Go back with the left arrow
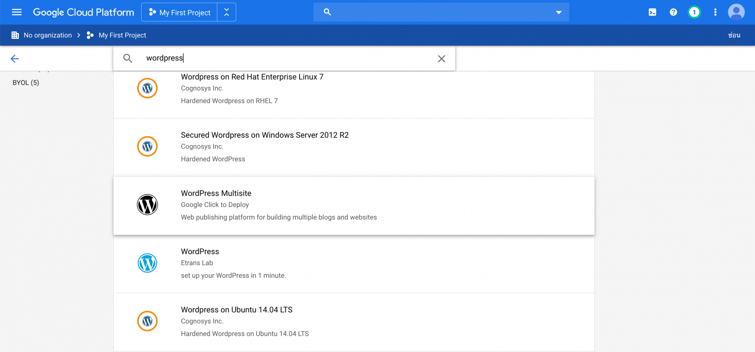 click(x=15, y=59)
